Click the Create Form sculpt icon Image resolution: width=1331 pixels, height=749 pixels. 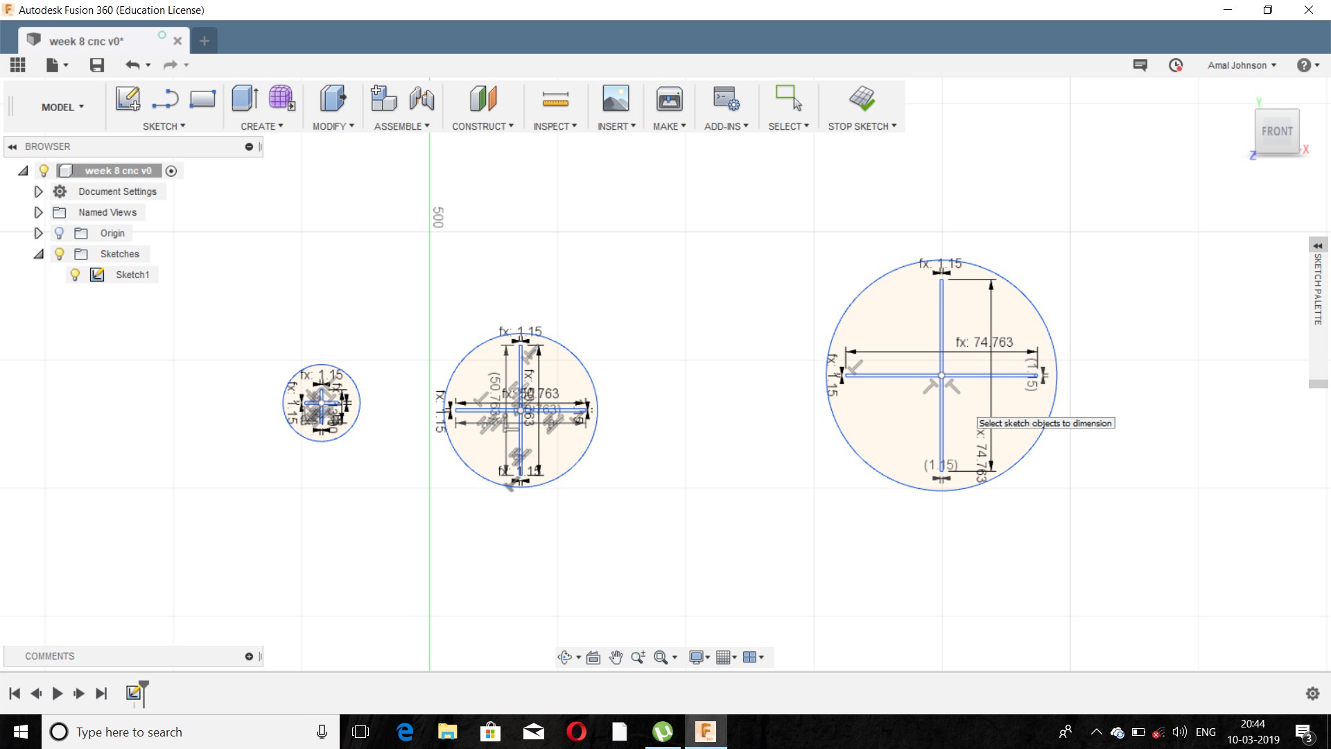pyautogui.click(x=281, y=98)
